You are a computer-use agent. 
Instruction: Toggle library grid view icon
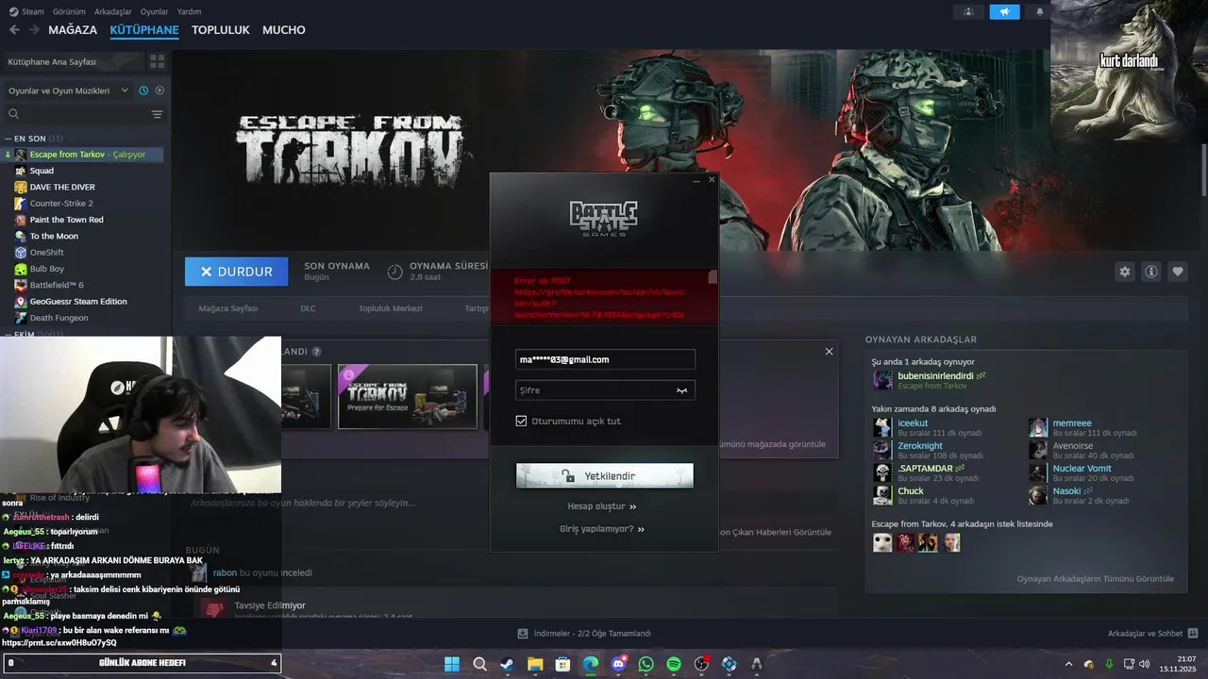pyautogui.click(x=157, y=61)
